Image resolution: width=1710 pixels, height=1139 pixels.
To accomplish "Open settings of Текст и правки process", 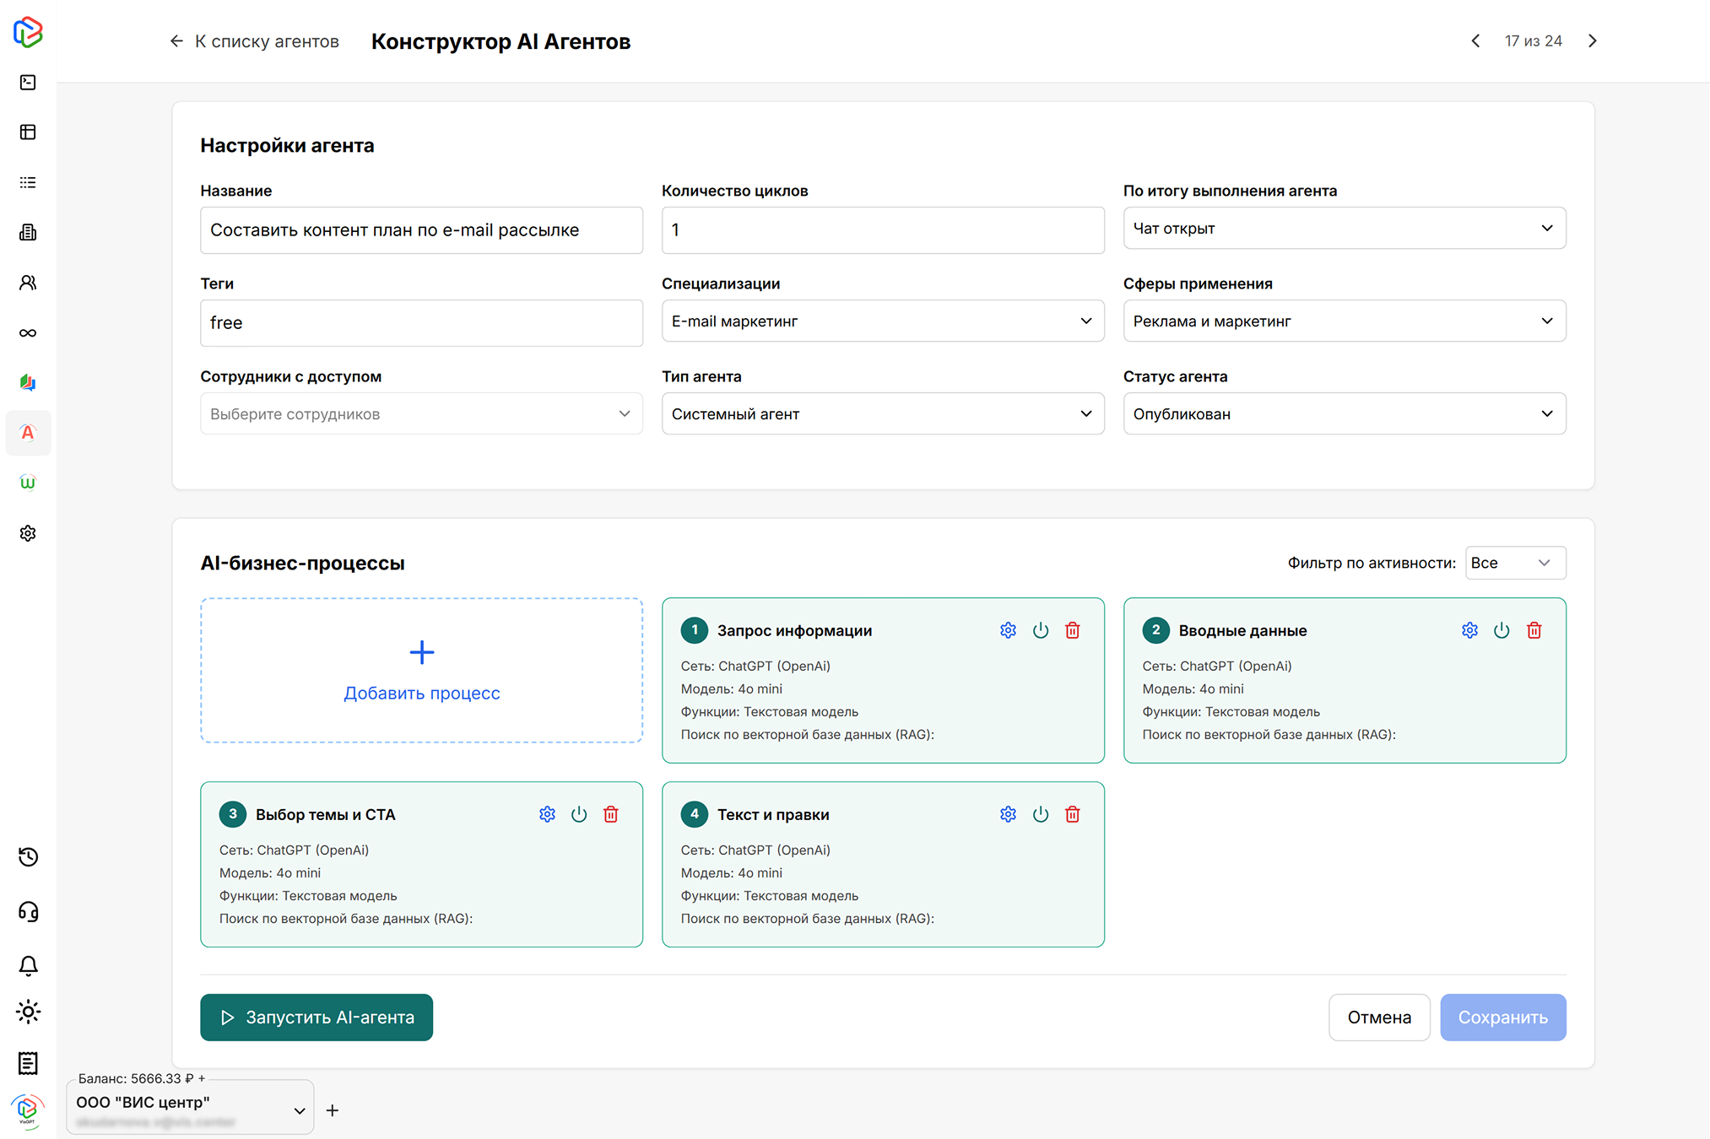I will click(x=1008, y=814).
